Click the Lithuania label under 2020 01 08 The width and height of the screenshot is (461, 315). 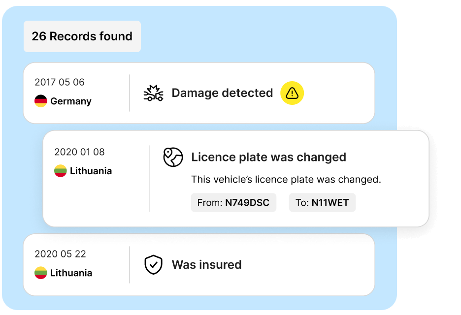[x=91, y=171]
